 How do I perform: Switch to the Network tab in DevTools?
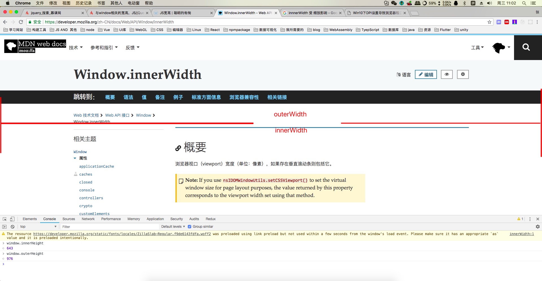(88, 219)
